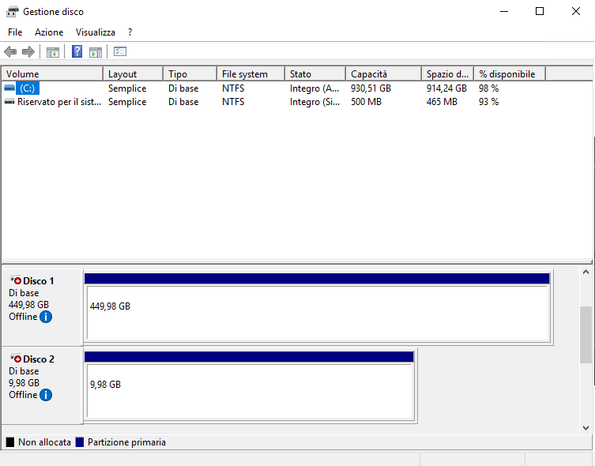Open the Help toolbar icon

77,51
